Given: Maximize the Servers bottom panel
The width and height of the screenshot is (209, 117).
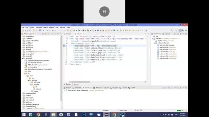Looking at the screenshot, I should click(x=186, y=88).
